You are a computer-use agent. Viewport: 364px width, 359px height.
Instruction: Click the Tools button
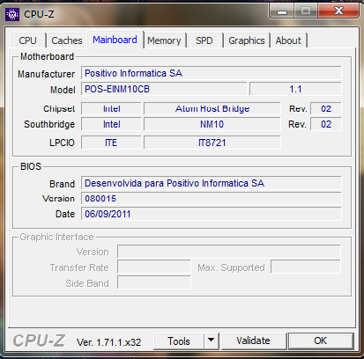tap(179, 341)
